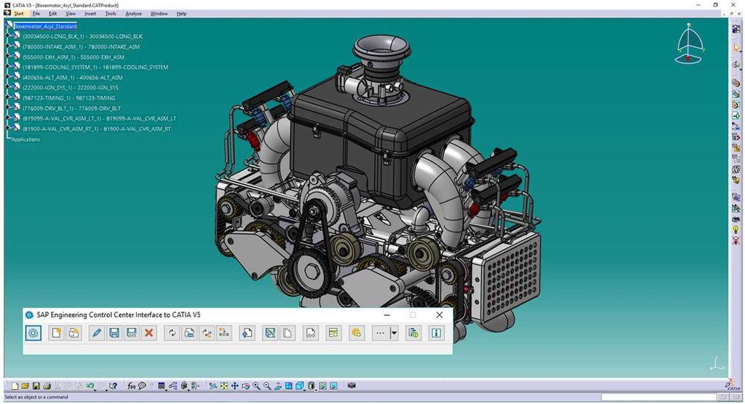The width and height of the screenshot is (745, 404).
Task: Select B1900-A-VAL_CVR_ASM_RT tree entry
Action: tap(97, 129)
